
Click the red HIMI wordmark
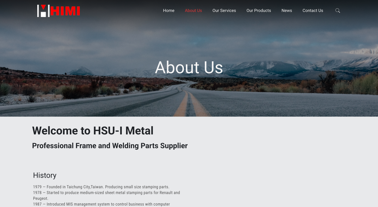coord(65,11)
